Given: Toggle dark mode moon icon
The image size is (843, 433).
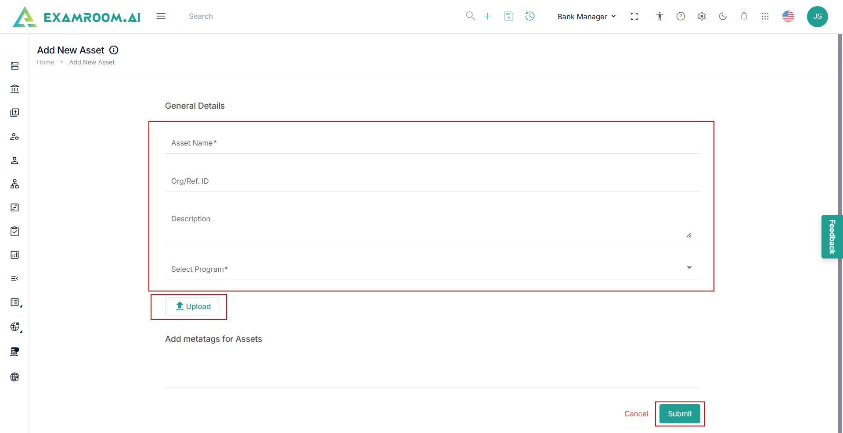Looking at the screenshot, I should tap(723, 16).
